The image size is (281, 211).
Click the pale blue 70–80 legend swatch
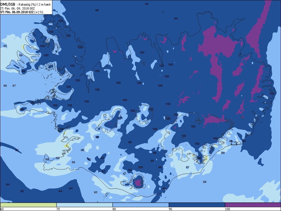[x=84, y=205]
